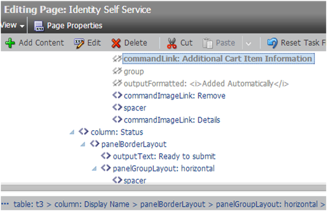327x211 pixels.
Task: Click the scissors Cut icon
Action: [172, 43]
